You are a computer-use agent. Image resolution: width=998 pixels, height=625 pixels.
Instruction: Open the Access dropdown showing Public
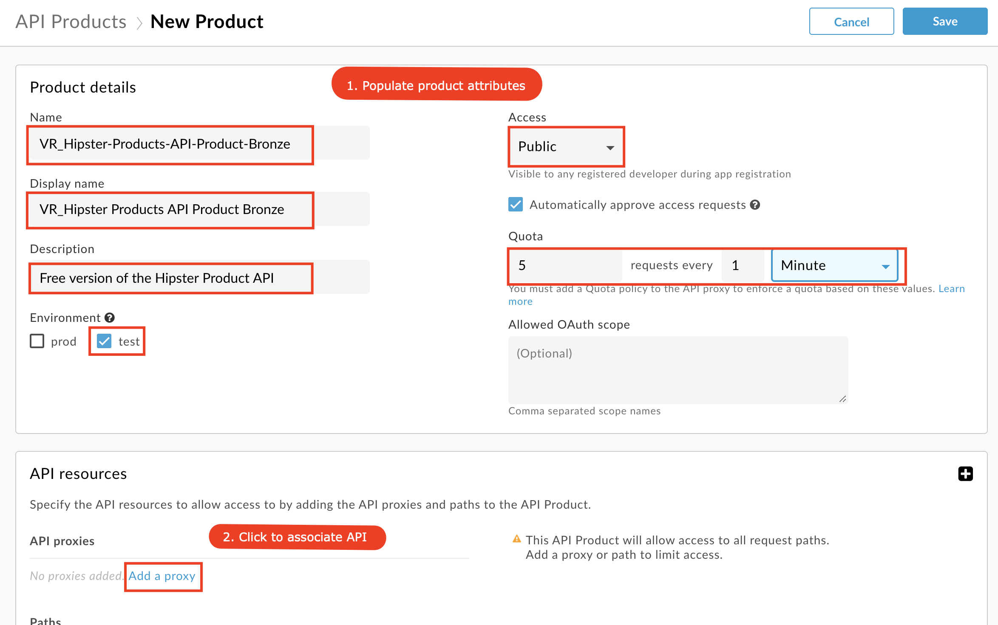click(566, 146)
